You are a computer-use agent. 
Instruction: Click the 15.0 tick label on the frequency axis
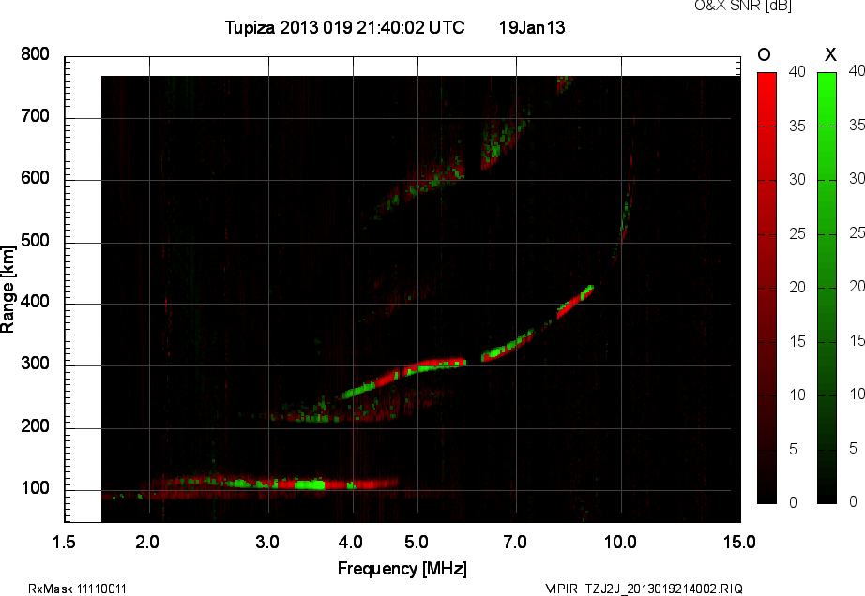[739, 543]
